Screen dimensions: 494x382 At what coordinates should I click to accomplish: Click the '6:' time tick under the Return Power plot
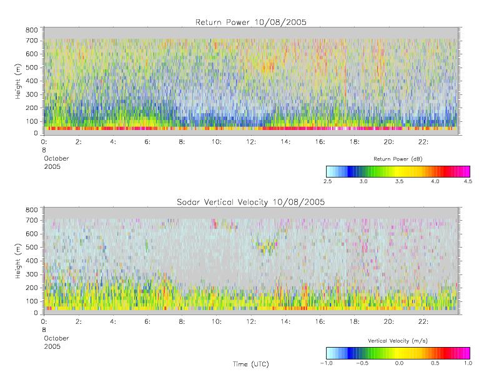(x=147, y=142)
